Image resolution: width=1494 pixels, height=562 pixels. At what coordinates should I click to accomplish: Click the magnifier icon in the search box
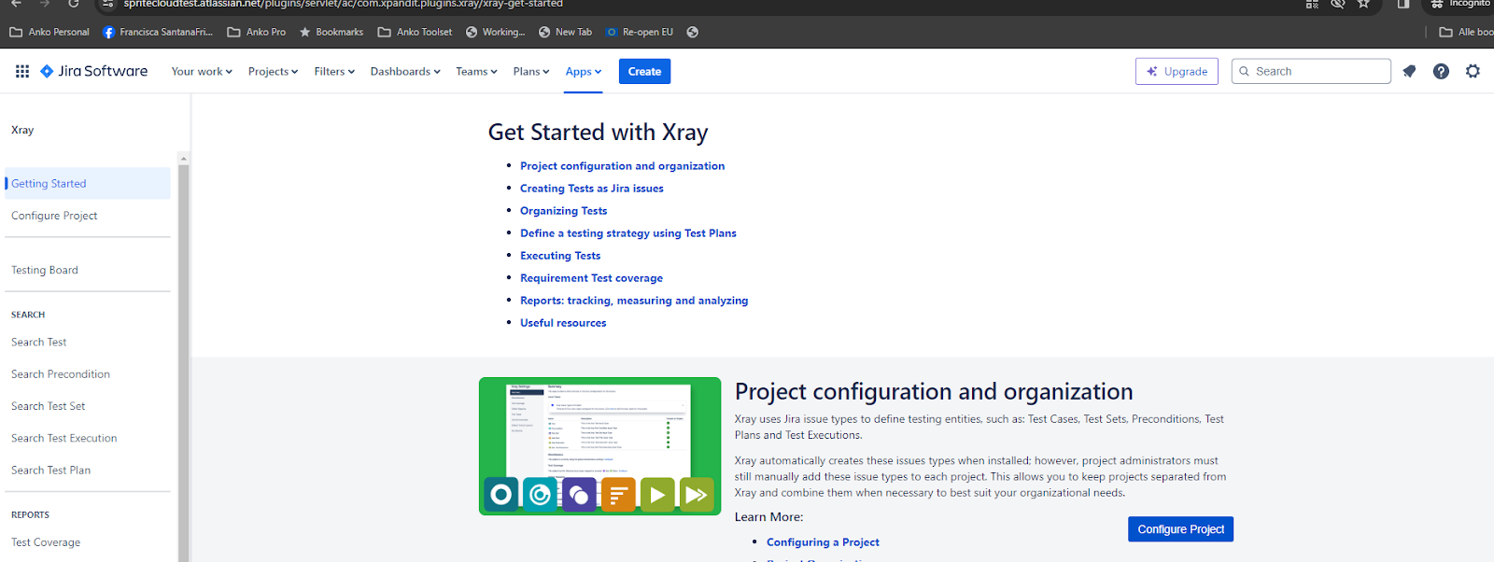[x=1244, y=71]
